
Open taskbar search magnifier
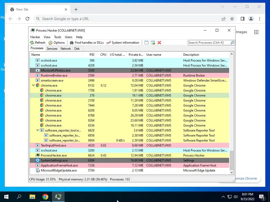point(19,197)
